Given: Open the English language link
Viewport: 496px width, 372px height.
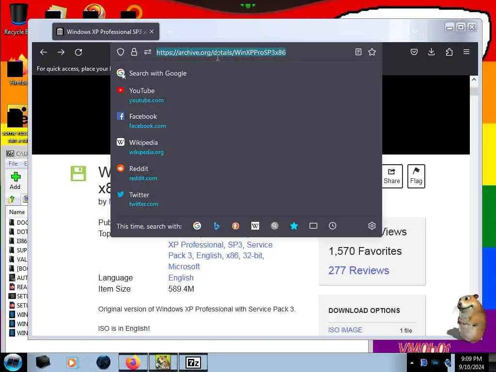Looking at the screenshot, I should [181, 278].
